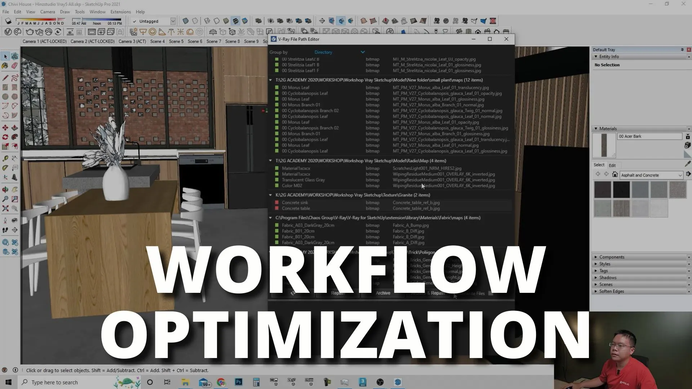Open the Draw menu
The height and width of the screenshot is (389, 692).
[65, 12]
